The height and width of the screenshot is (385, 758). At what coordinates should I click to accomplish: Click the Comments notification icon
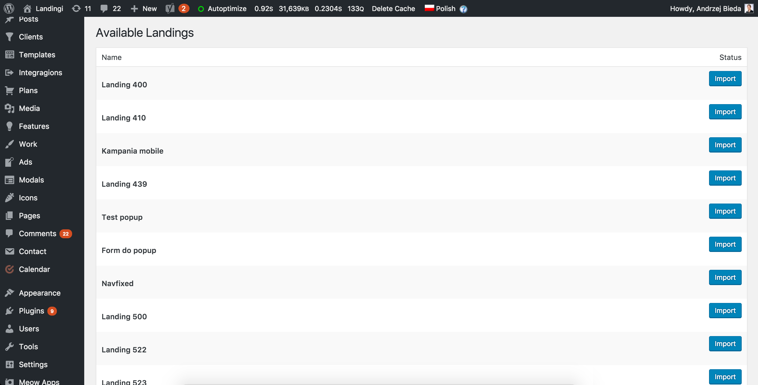[x=66, y=233]
